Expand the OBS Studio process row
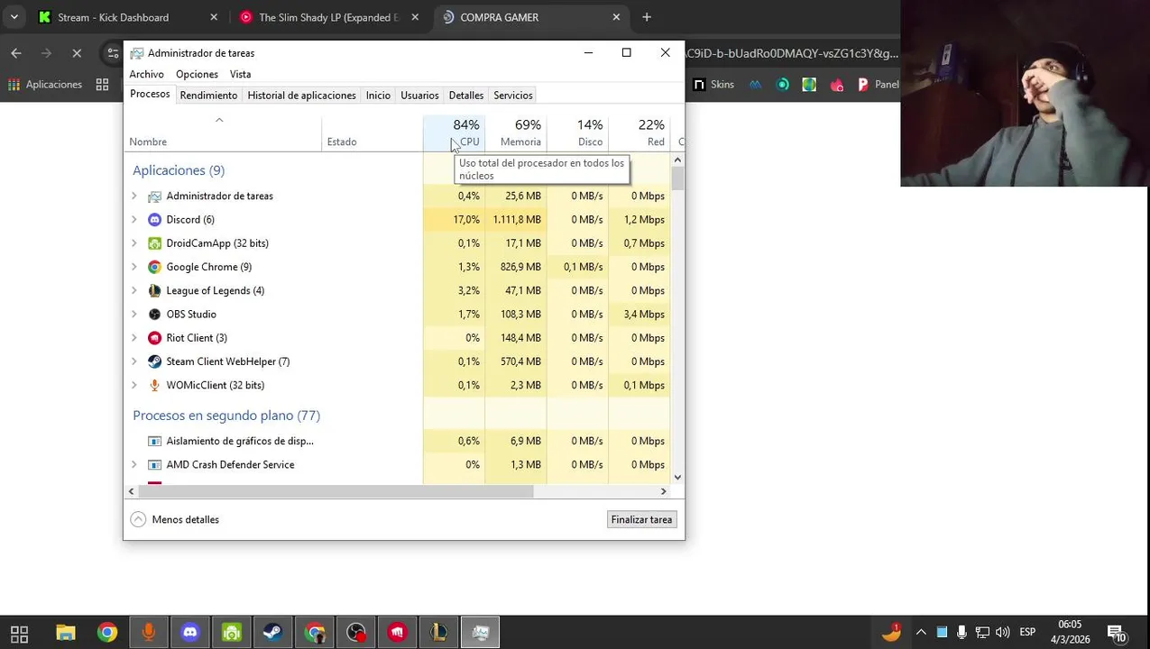Screen dimensions: 1150x649 point(134,315)
